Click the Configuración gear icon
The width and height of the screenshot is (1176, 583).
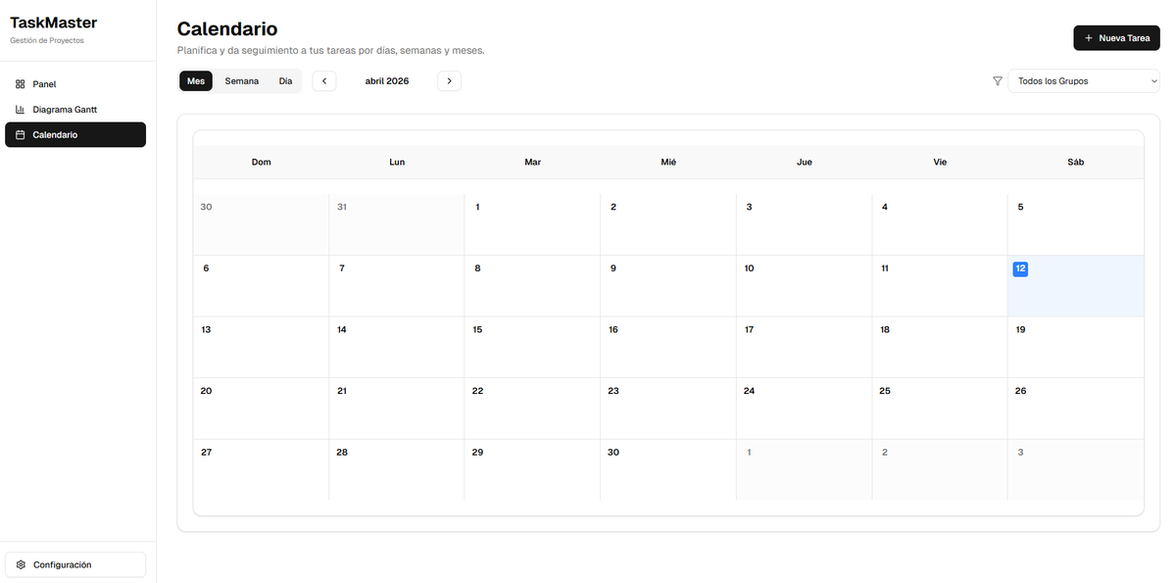(21, 565)
